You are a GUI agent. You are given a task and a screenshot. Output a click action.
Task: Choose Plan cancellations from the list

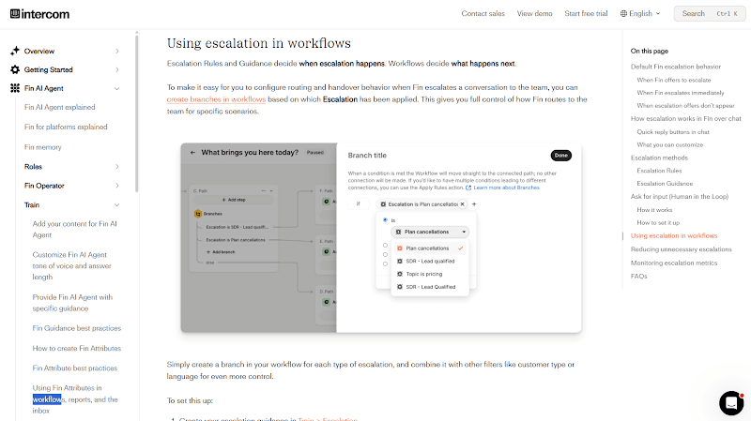[x=430, y=248]
